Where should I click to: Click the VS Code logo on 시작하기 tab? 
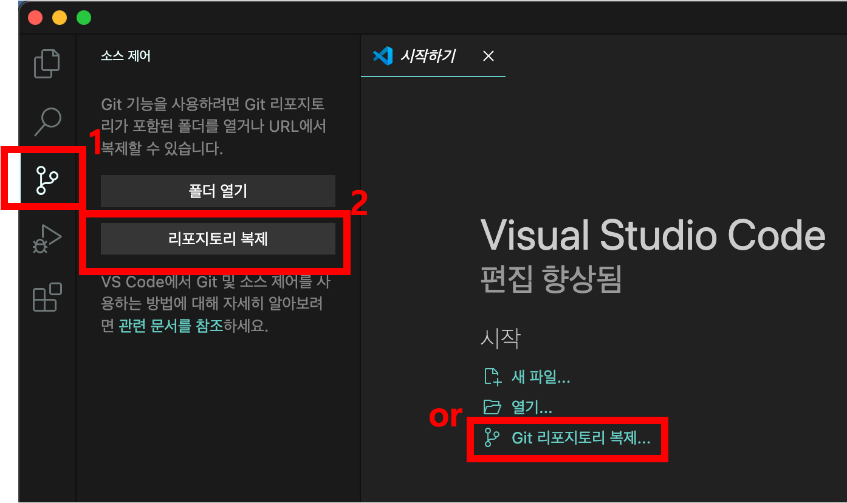[383, 56]
